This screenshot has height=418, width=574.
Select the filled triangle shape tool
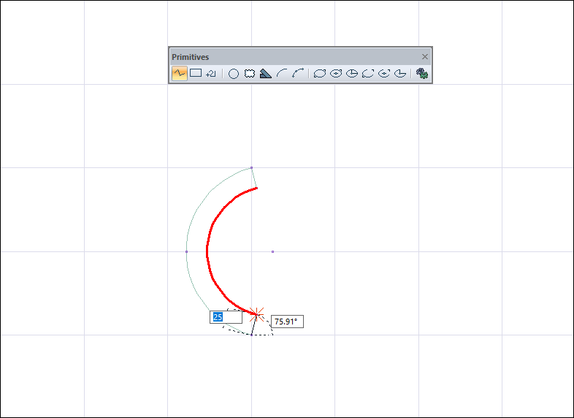point(266,73)
